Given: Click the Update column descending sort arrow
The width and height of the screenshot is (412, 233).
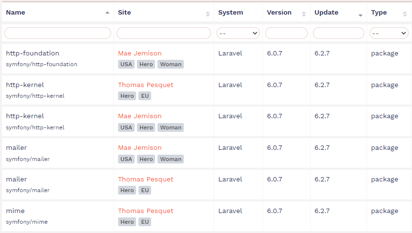Looking at the screenshot, I should 360,16.
